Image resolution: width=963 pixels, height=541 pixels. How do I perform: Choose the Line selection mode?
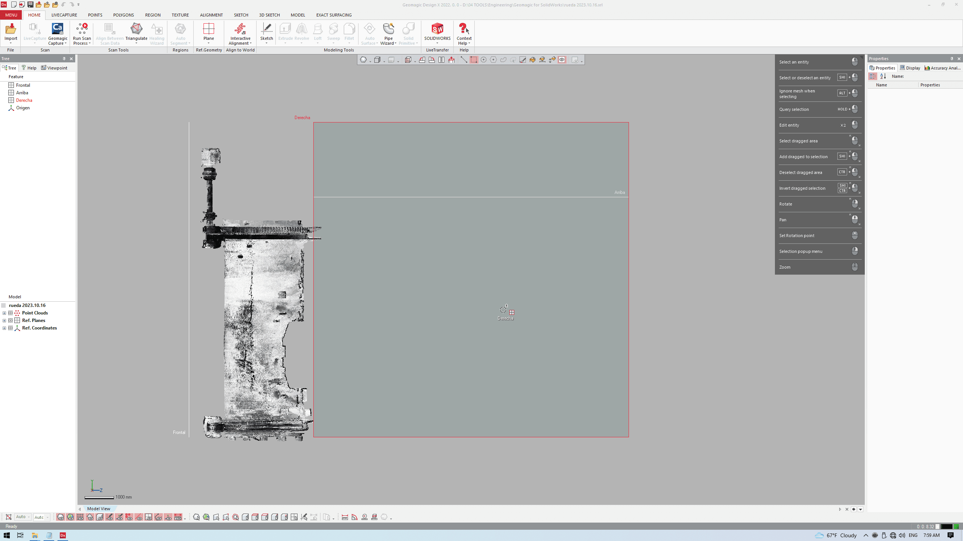coord(464,60)
